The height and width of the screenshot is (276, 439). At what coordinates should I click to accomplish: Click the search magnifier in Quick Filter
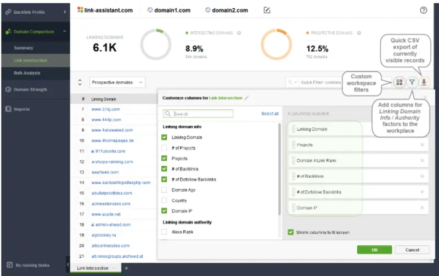[x=290, y=82]
